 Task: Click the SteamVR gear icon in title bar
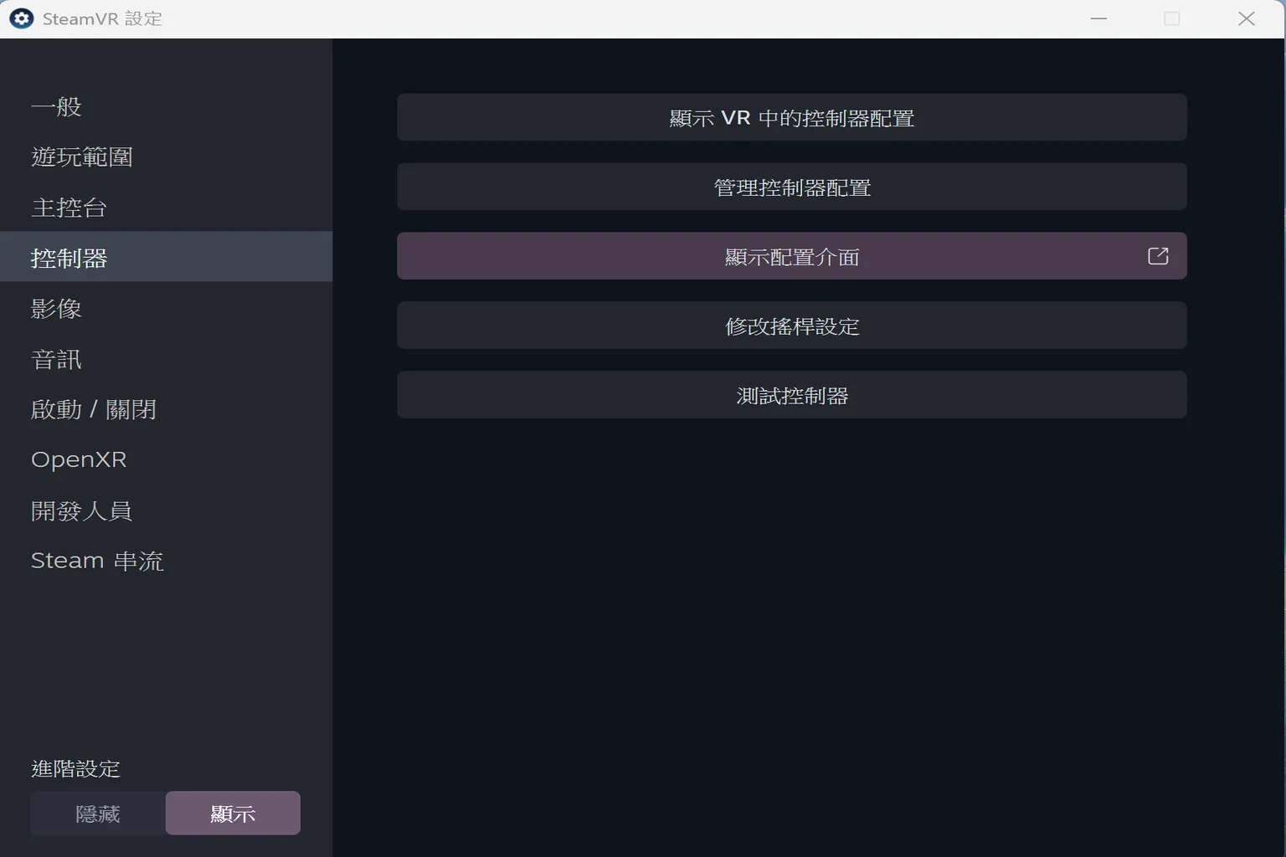tap(21, 18)
